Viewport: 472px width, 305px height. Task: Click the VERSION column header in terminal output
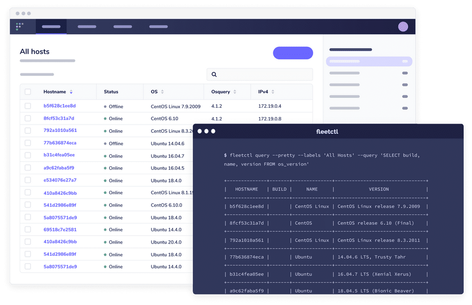click(379, 189)
